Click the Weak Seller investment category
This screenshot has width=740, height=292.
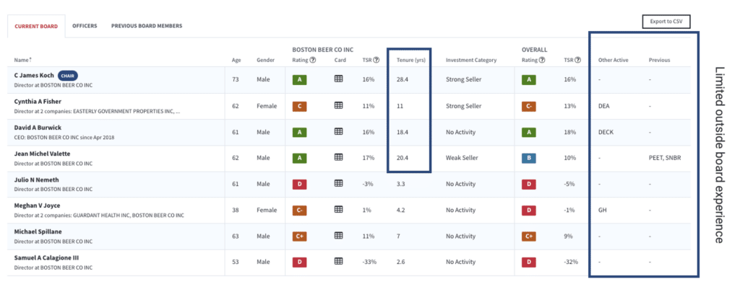click(462, 158)
